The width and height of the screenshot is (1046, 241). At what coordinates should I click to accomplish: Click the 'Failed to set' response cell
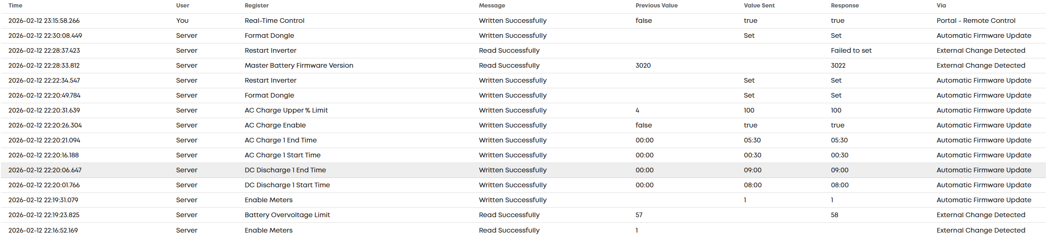(x=851, y=50)
